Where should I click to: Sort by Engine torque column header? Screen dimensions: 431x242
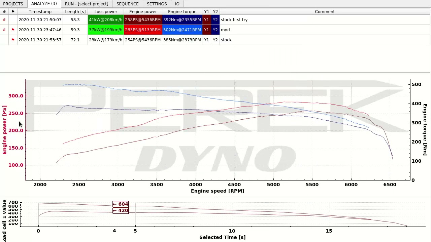182,11
